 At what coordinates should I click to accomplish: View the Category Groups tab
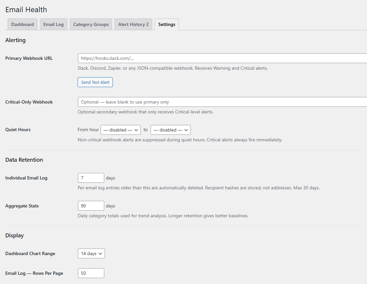[x=91, y=24]
